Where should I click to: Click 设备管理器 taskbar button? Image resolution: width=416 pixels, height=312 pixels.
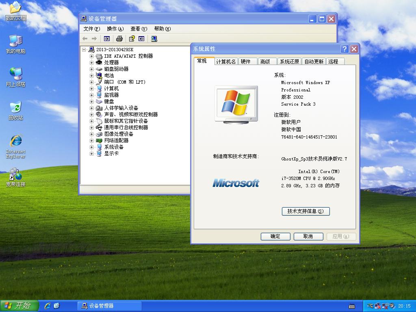point(109,306)
